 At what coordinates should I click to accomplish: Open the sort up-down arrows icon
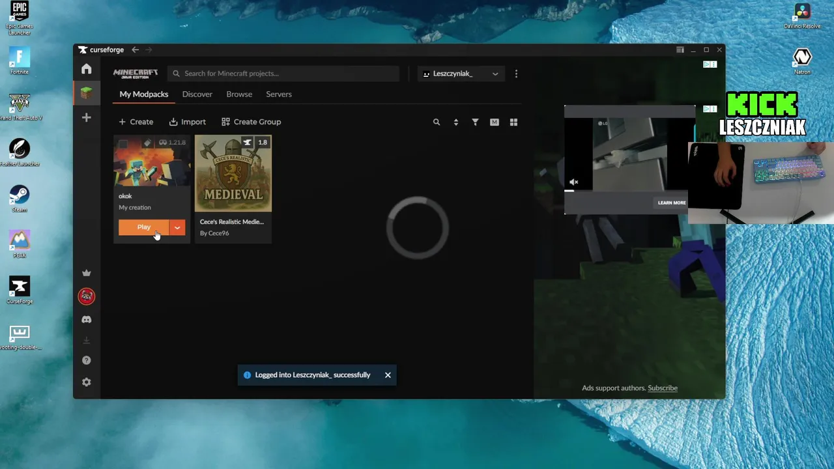[455, 122]
